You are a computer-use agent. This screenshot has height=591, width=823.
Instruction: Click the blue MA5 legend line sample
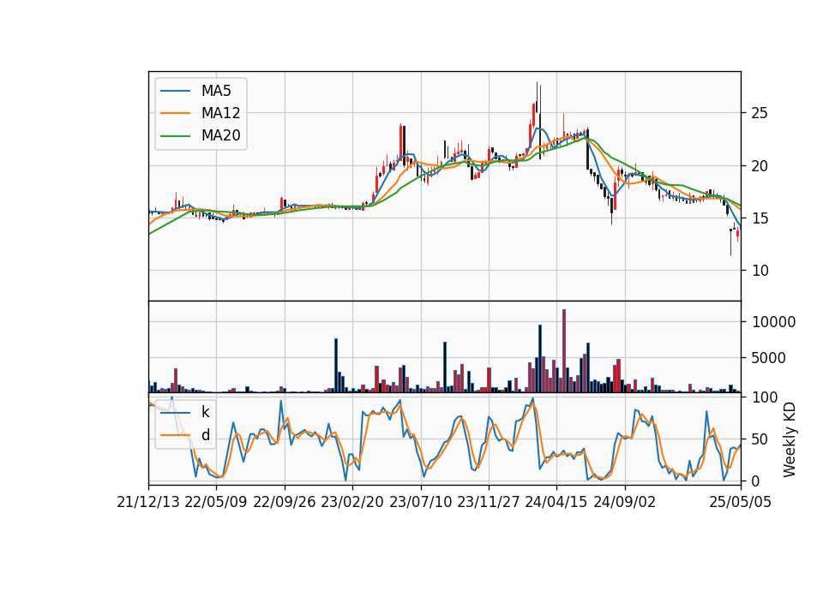[x=175, y=92]
